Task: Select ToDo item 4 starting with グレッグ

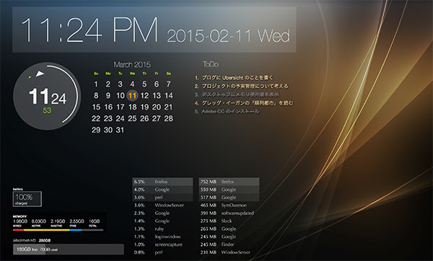Action: (244, 103)
